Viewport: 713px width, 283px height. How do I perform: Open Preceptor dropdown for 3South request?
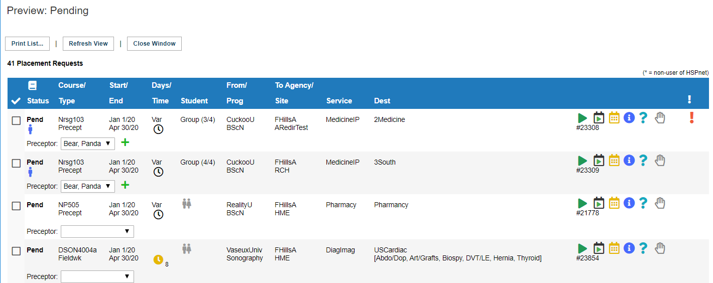coord(88,186)
